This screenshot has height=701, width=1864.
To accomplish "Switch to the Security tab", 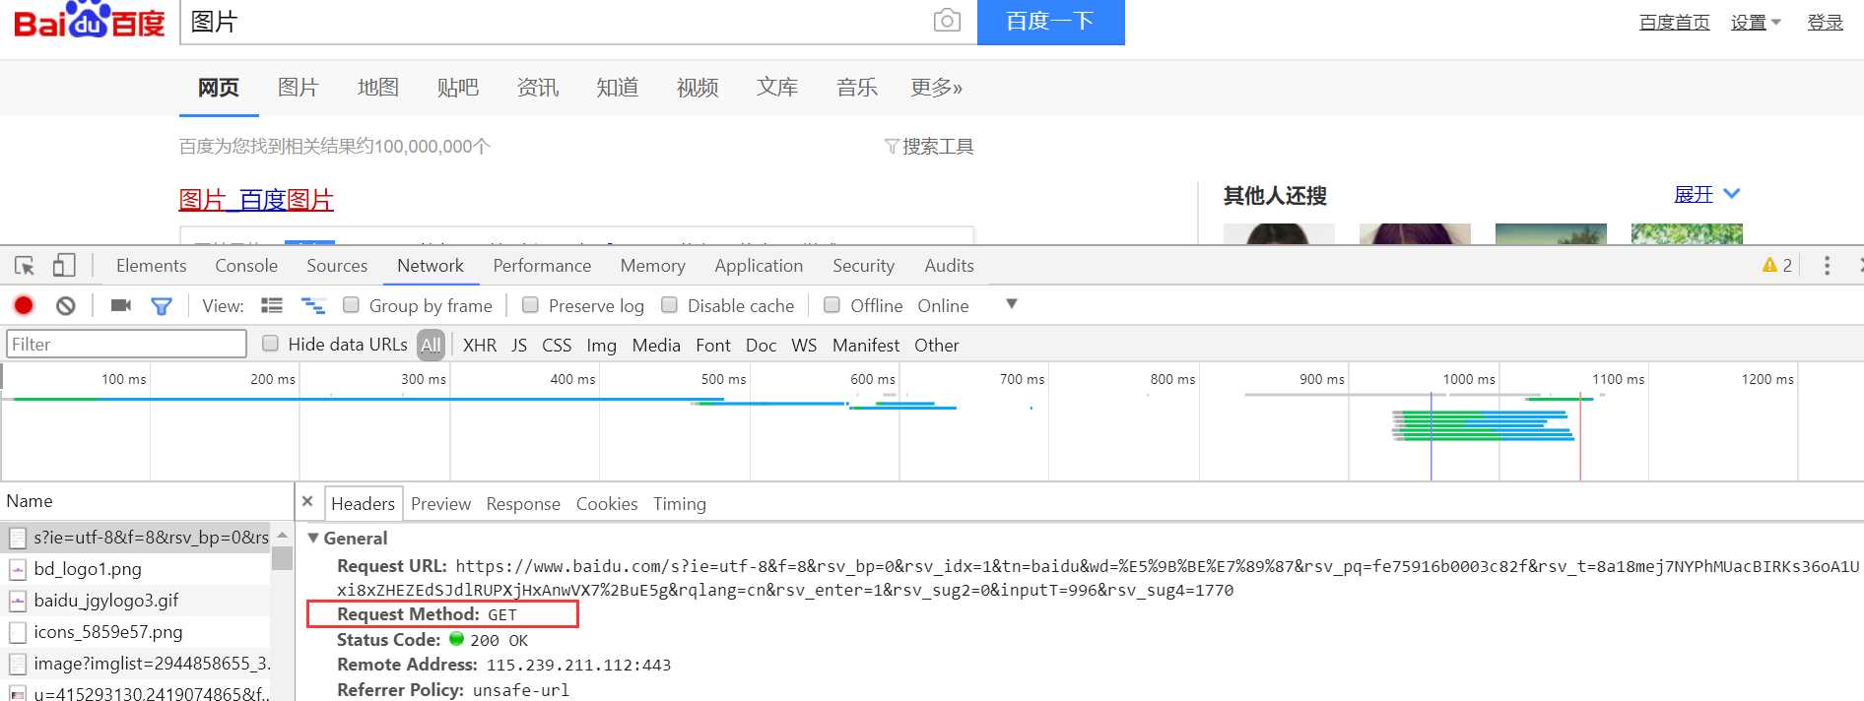I will tap(863, 266).
